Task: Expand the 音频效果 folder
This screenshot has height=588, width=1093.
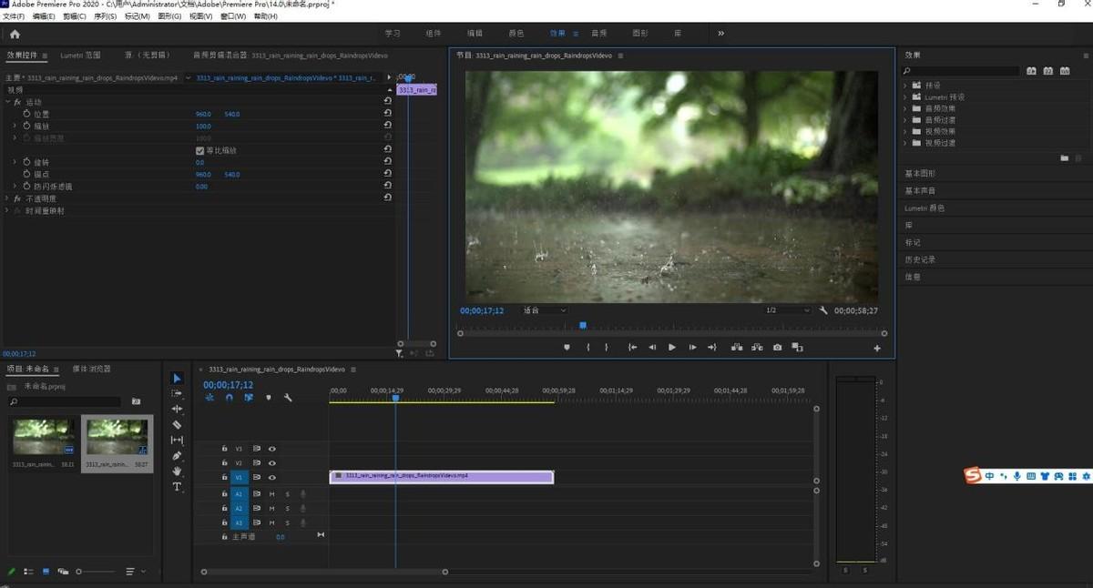Action: tap(905, 108)
